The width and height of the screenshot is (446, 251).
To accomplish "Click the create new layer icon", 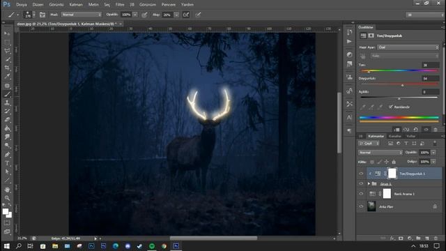I will coord(427,238).
